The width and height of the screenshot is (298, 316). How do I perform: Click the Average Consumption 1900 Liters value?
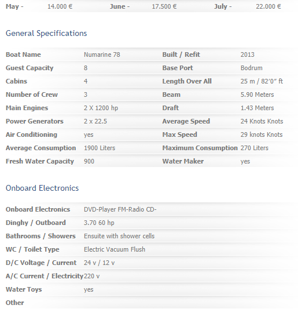[100, 148]
